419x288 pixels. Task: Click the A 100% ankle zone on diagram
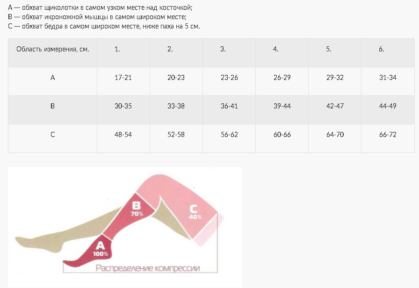tap(101, 249)
